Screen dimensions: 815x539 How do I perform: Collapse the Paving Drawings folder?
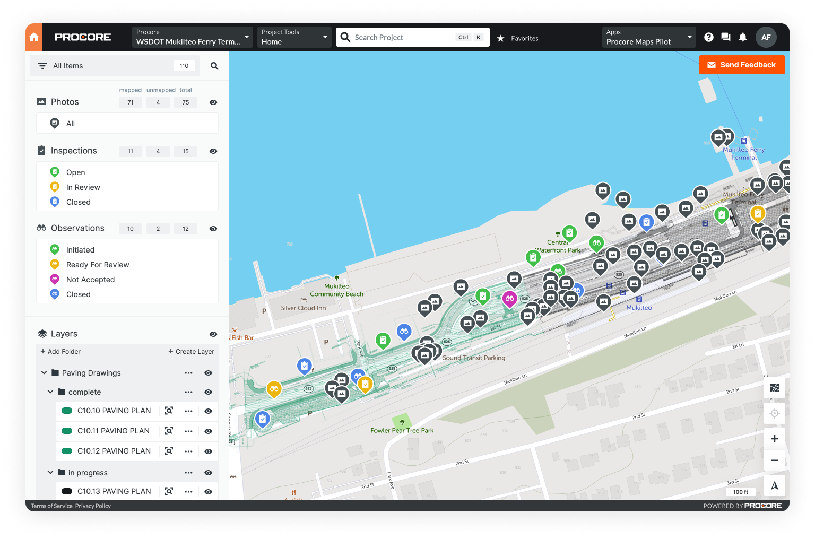tap(44, 373)
